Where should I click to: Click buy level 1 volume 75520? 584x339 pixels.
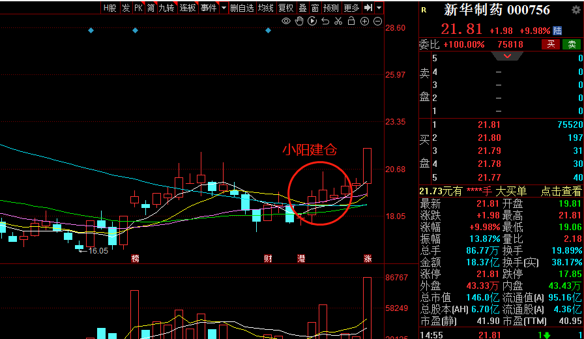click(570, 125)
